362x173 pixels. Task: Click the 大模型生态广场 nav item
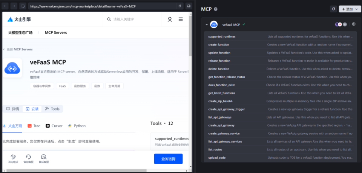tap(20, 33)
